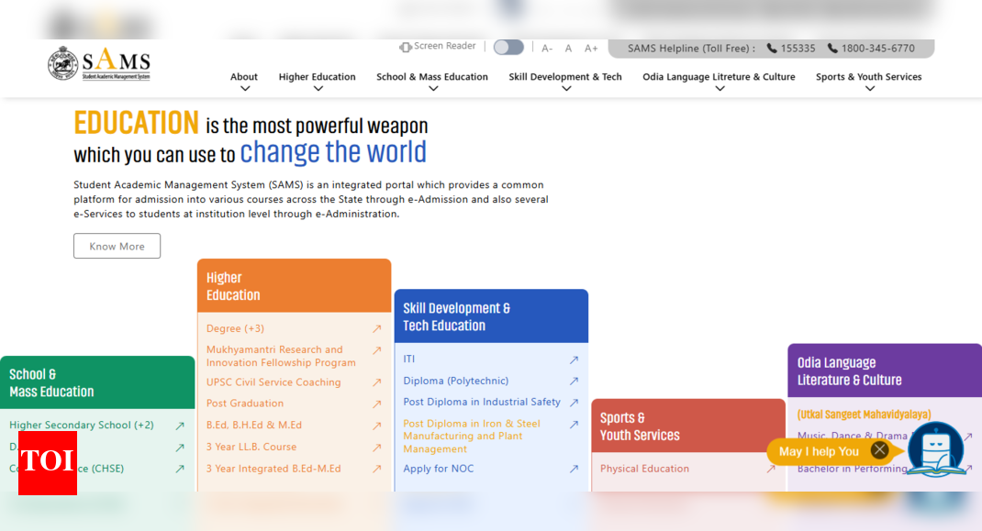Expand chevron under Sports & Youth Services
The height and width of the screenshot is (531, 982).
click(869, 89)
